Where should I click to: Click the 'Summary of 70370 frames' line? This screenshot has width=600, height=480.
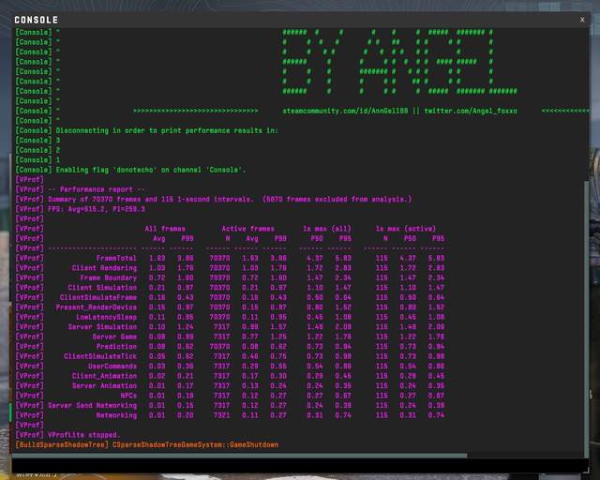pos(230,199)
